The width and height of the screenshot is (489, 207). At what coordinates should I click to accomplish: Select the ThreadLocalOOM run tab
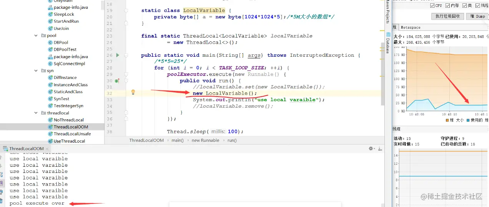tap(27, 149)
